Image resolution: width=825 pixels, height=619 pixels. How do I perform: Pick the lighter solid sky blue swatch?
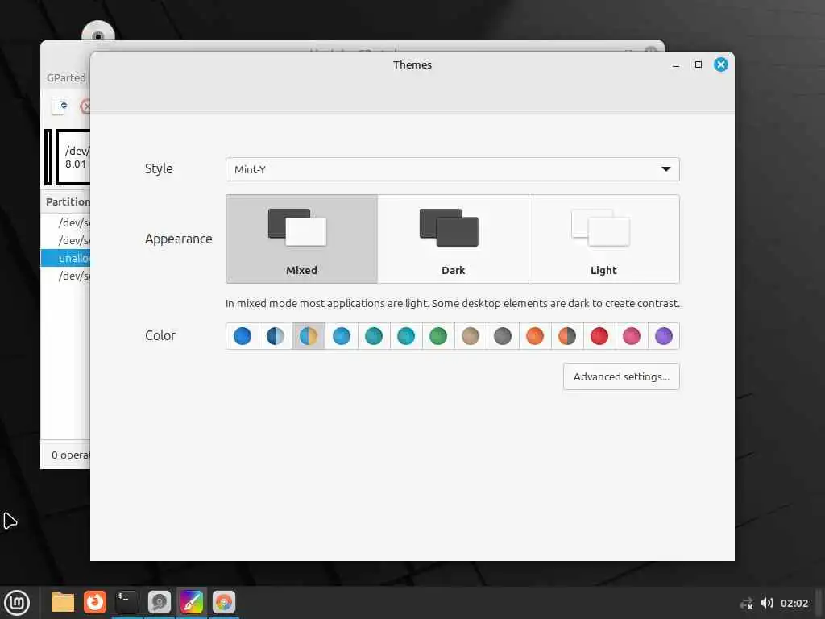[x=342, y=336]
